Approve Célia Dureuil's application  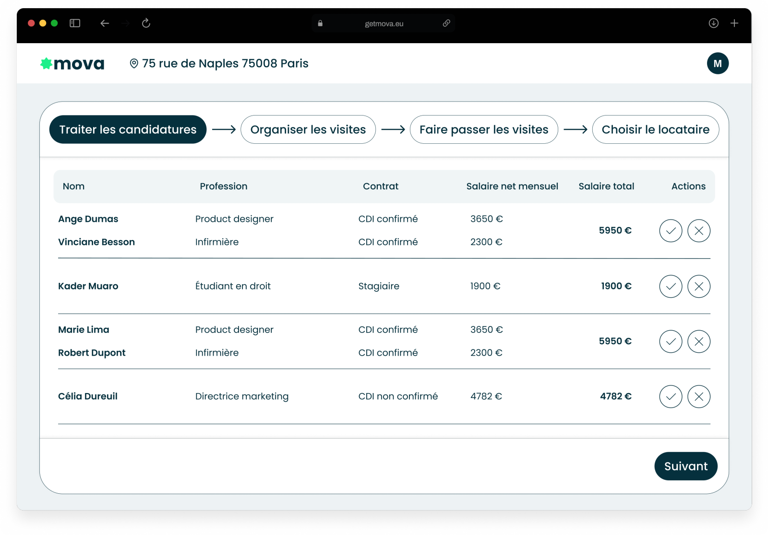[671, 396]
